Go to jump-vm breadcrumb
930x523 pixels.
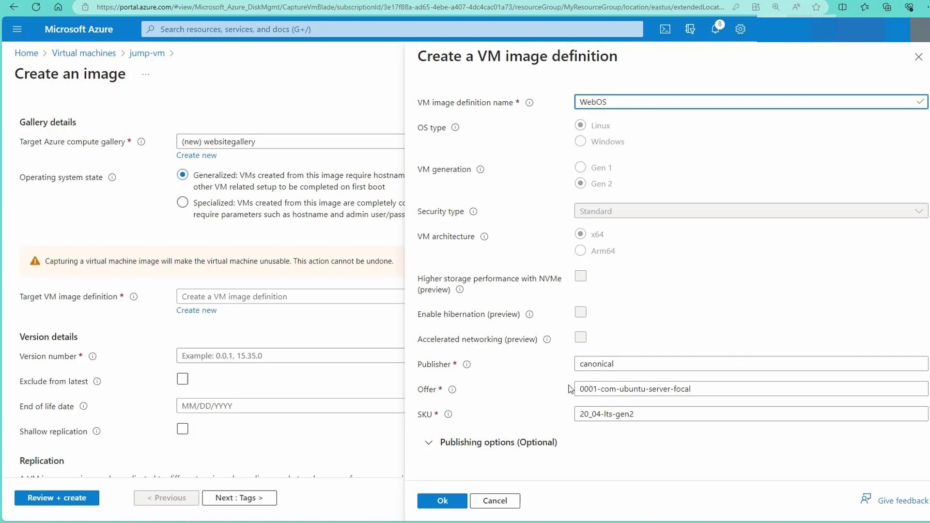click(147, 53)
